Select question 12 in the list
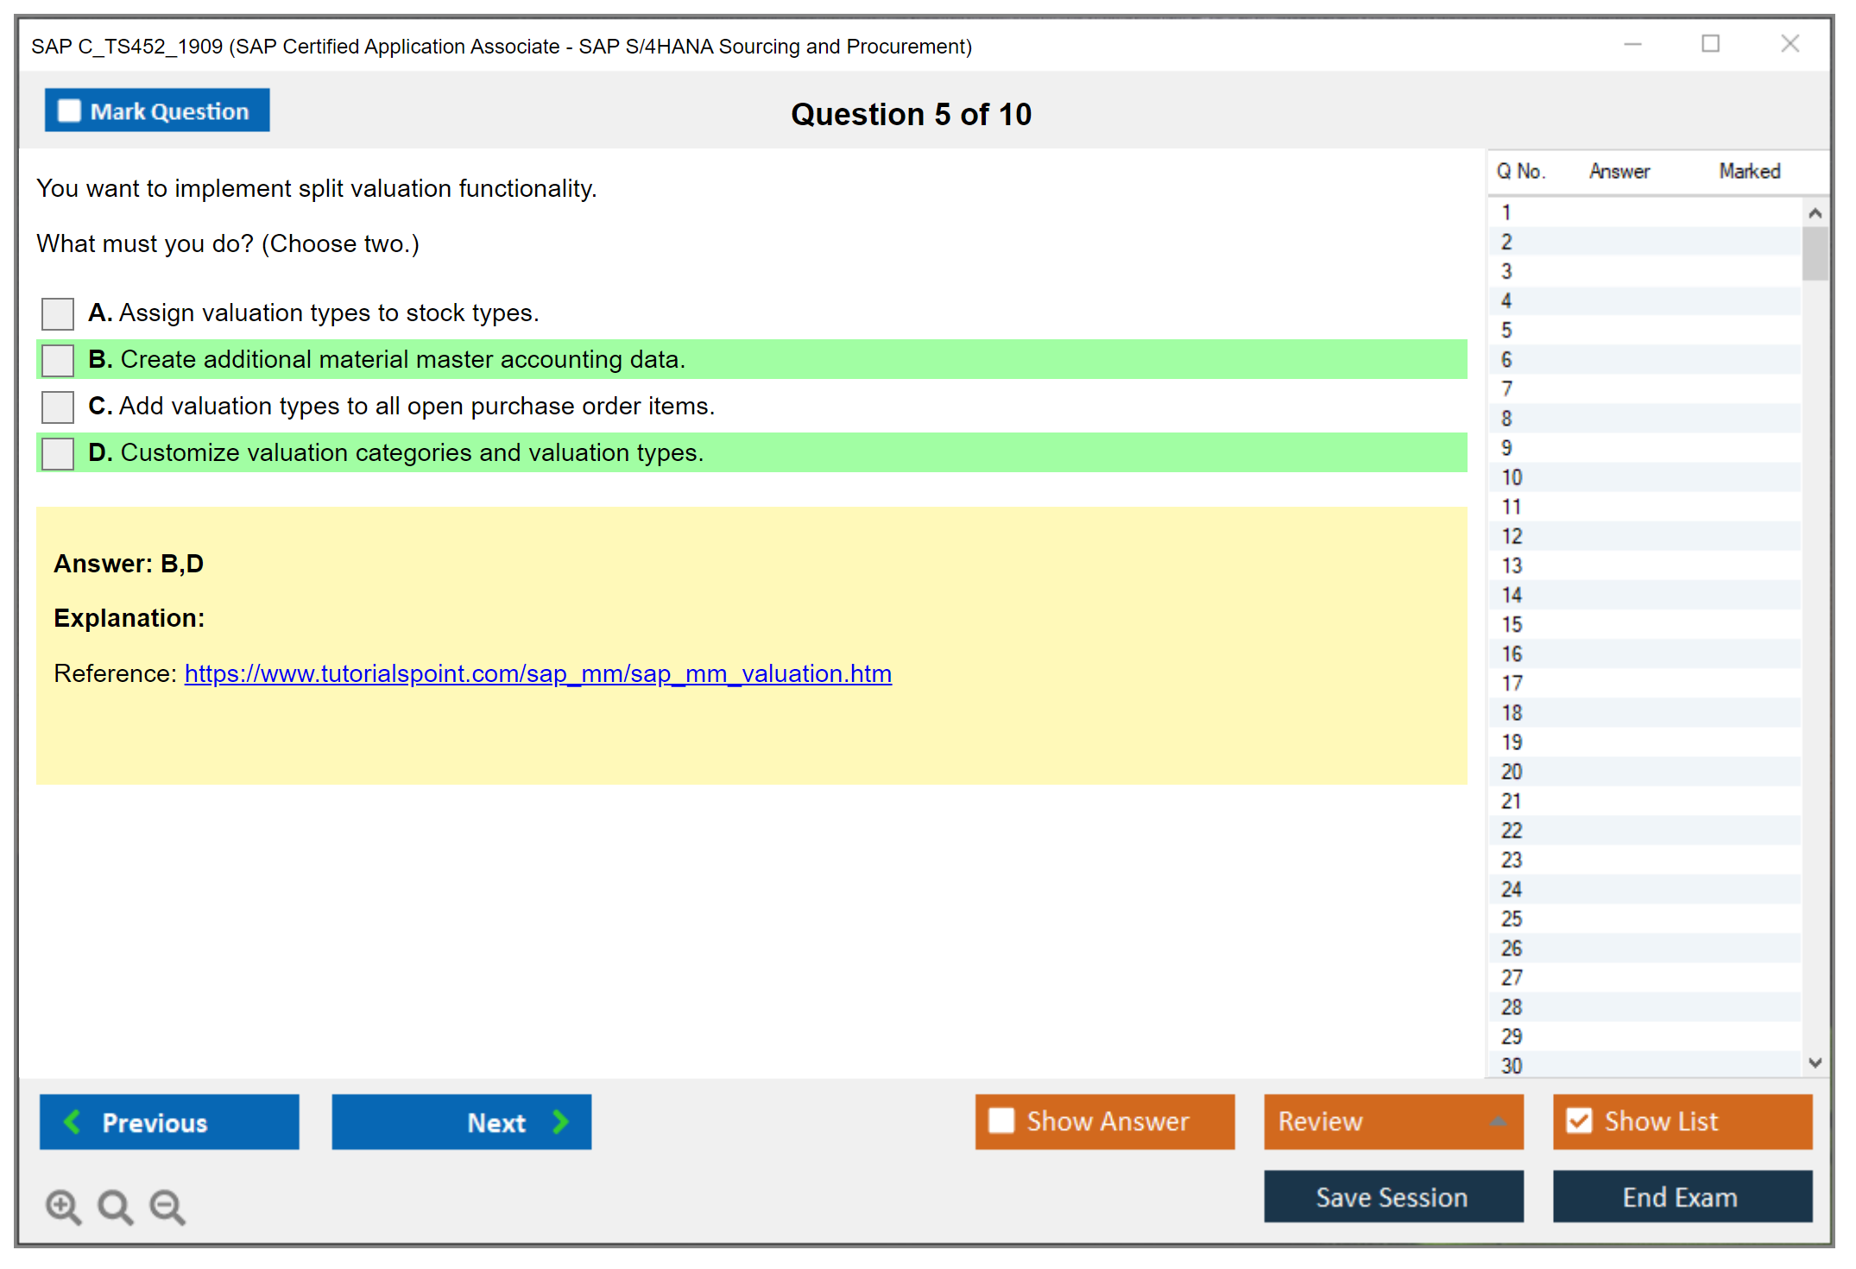 1512,536
